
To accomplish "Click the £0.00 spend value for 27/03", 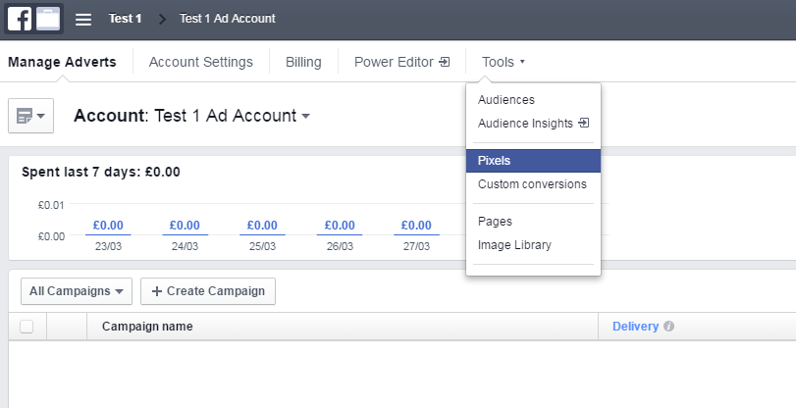I will click(416, 226).
